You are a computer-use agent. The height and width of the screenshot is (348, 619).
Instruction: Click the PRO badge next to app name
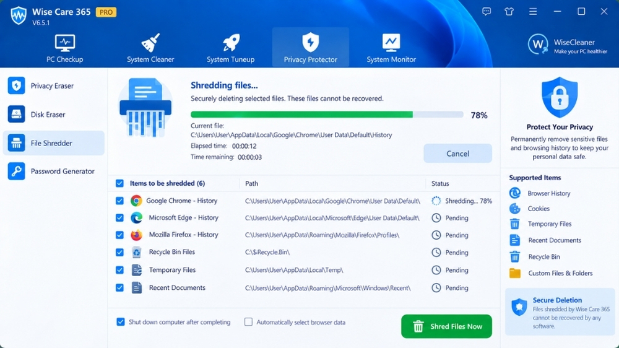pos(106,12)
